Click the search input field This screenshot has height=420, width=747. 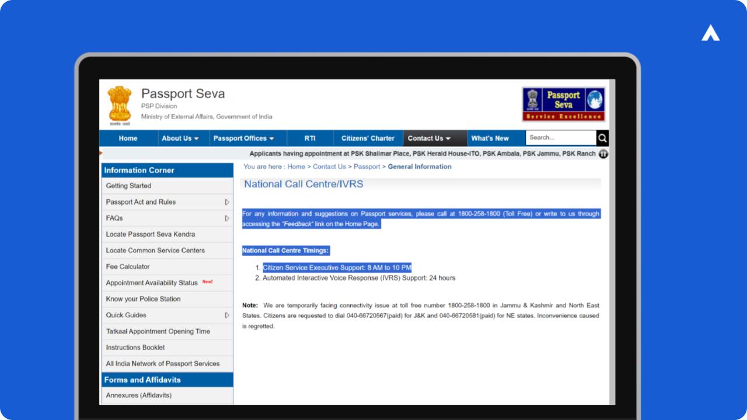561,138
